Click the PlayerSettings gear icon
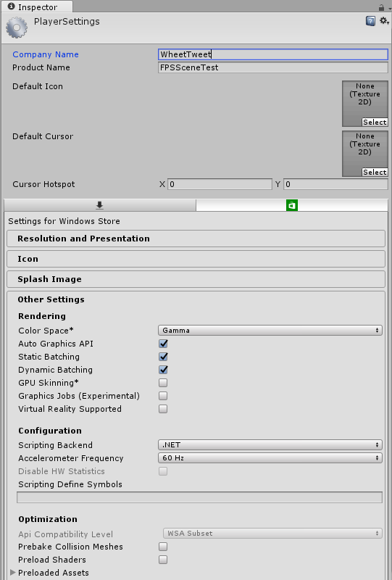 (x=17, y=28)
